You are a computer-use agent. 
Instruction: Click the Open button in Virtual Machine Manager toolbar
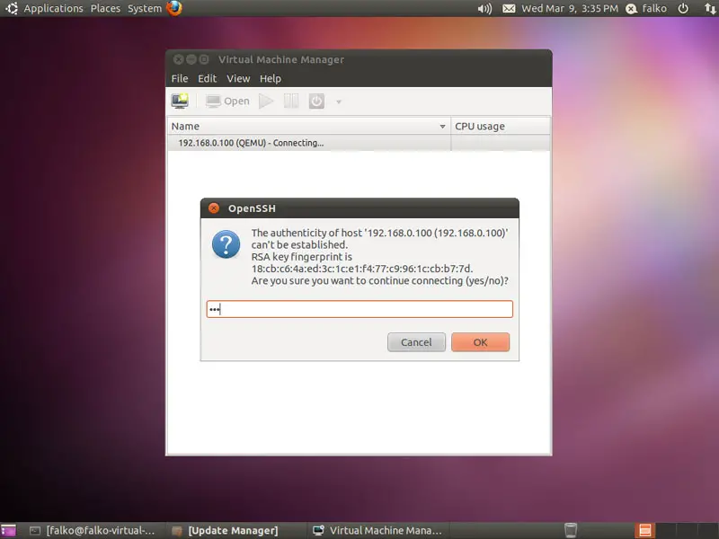227,102
